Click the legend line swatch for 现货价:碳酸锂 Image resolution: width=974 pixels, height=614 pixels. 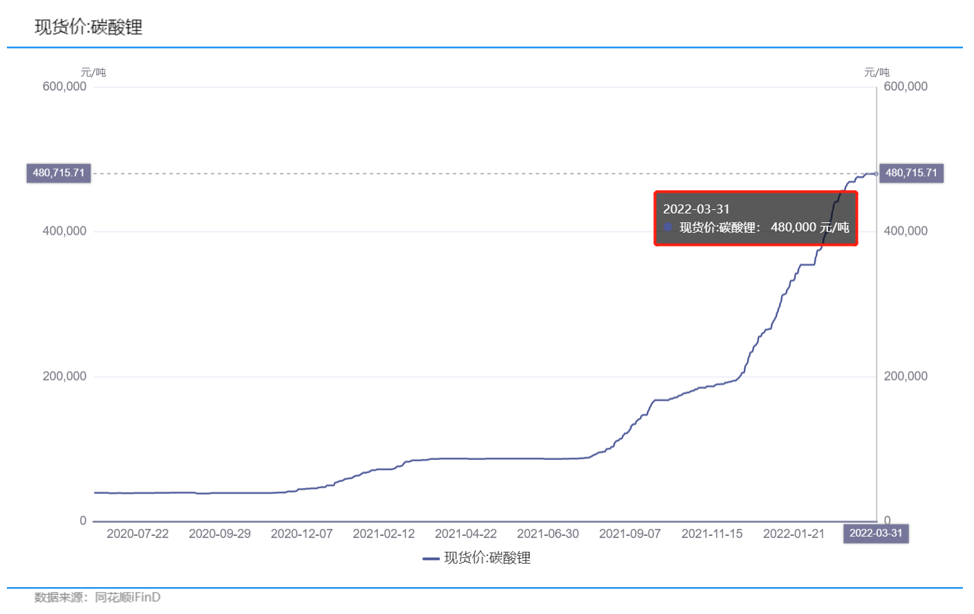click(431, 558)
